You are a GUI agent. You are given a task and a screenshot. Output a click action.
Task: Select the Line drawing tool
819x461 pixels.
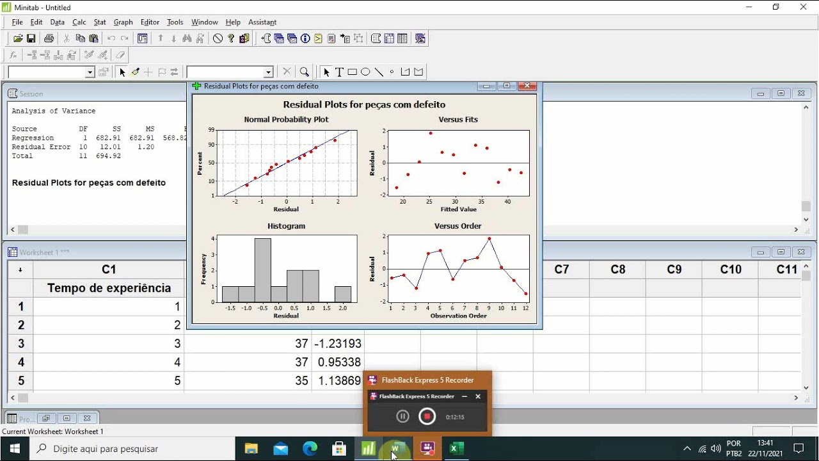tap(379, 72)
